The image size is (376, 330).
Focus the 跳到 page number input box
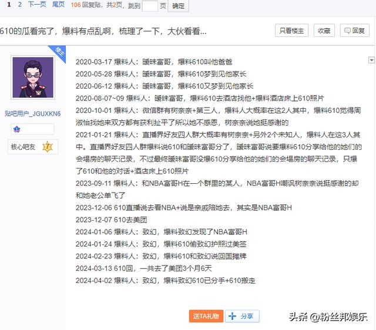click(x=150, y=6)
